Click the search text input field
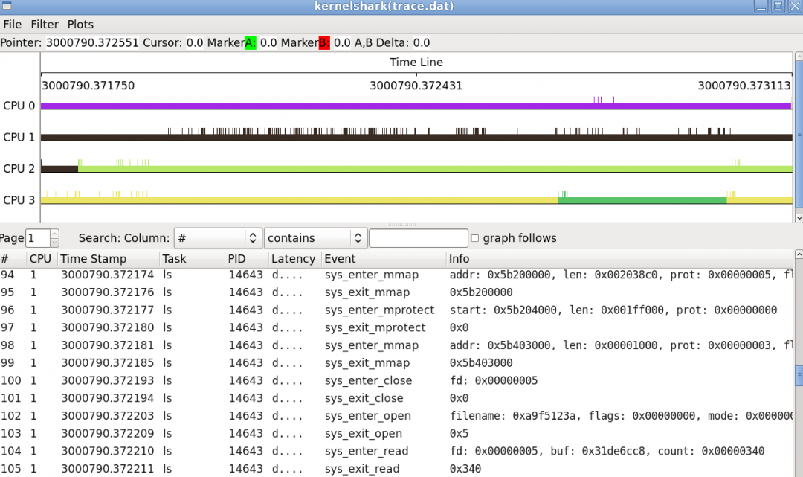The height and width of the screenshot is (477, 803). pos(418,237)
